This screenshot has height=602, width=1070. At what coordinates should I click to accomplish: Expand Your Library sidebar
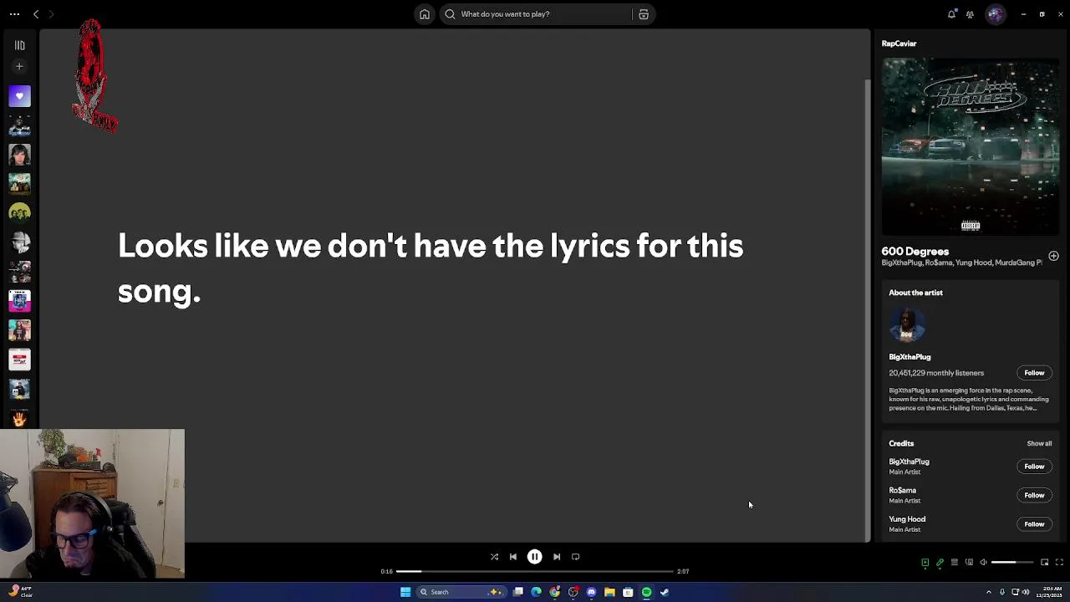point(19,45)
